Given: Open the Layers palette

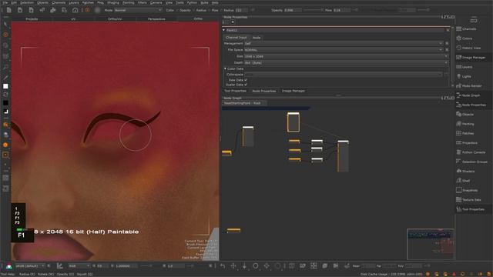Looking at the screenshot, I should coord(464,67).
